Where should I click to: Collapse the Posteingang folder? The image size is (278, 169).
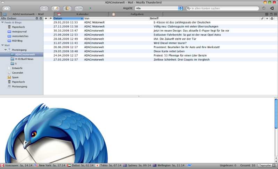(6, 50)
